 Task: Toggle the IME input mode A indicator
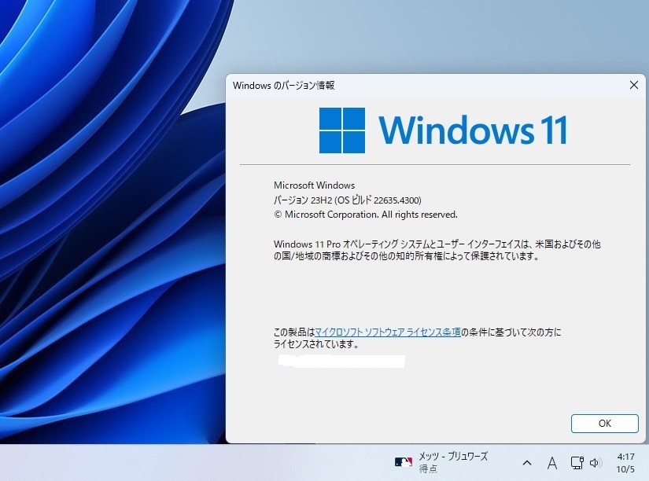pos(551,463)
